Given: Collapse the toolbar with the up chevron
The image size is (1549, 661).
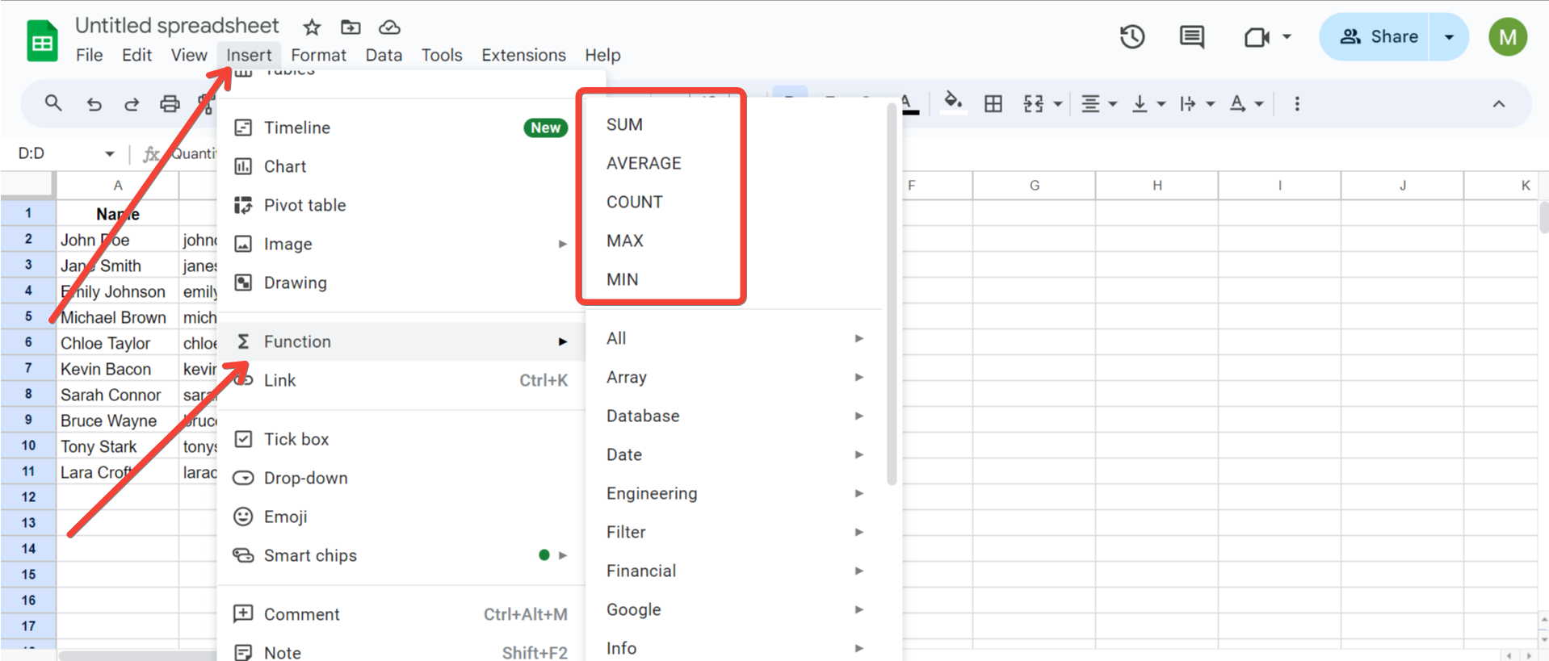Looking at the screenshot, I should coord(1499,103).
